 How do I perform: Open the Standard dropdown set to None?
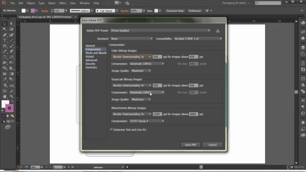point(131,39)
